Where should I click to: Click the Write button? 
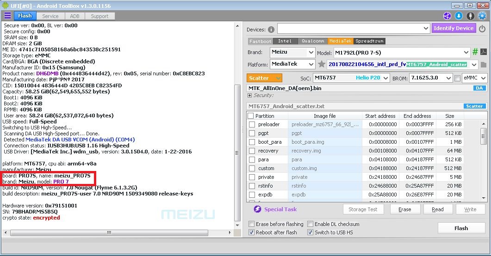click(470, 209)
